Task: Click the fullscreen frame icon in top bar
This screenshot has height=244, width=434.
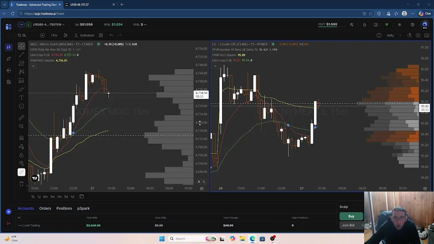Action: click(376, 24)
